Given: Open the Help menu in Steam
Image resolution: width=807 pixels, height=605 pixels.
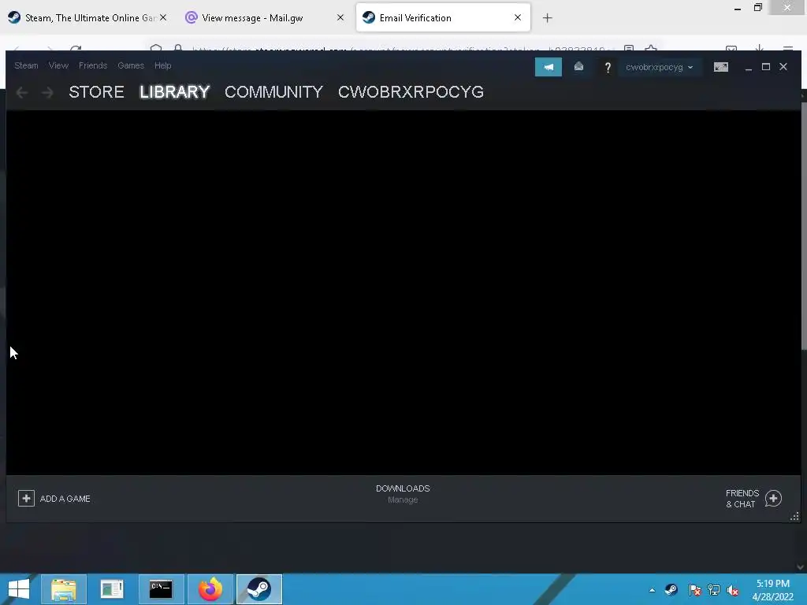Looking at the screenshot, I should pos(162,65).
